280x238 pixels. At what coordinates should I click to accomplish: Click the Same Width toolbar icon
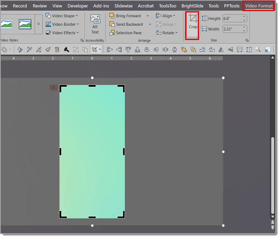tap(239, 49)
